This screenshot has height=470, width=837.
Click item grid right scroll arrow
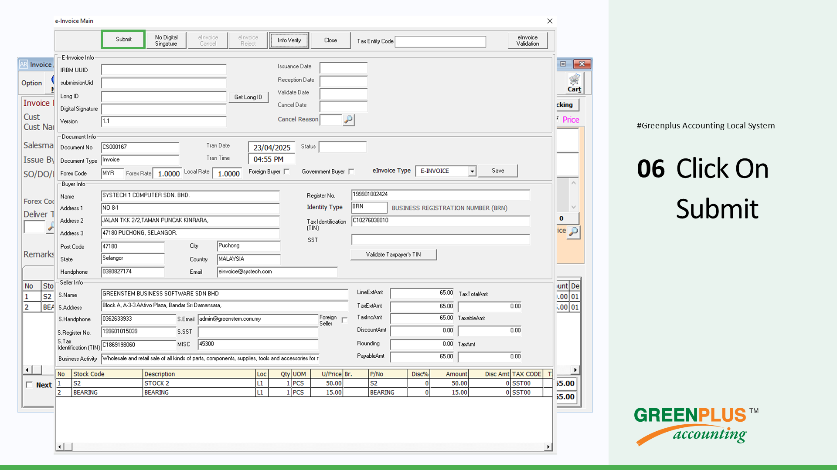[548, 447]
